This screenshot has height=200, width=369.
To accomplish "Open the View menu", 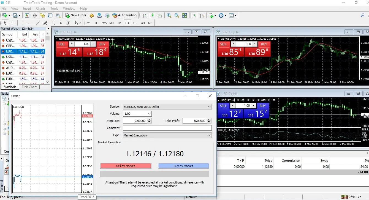I will click(15, 9).
